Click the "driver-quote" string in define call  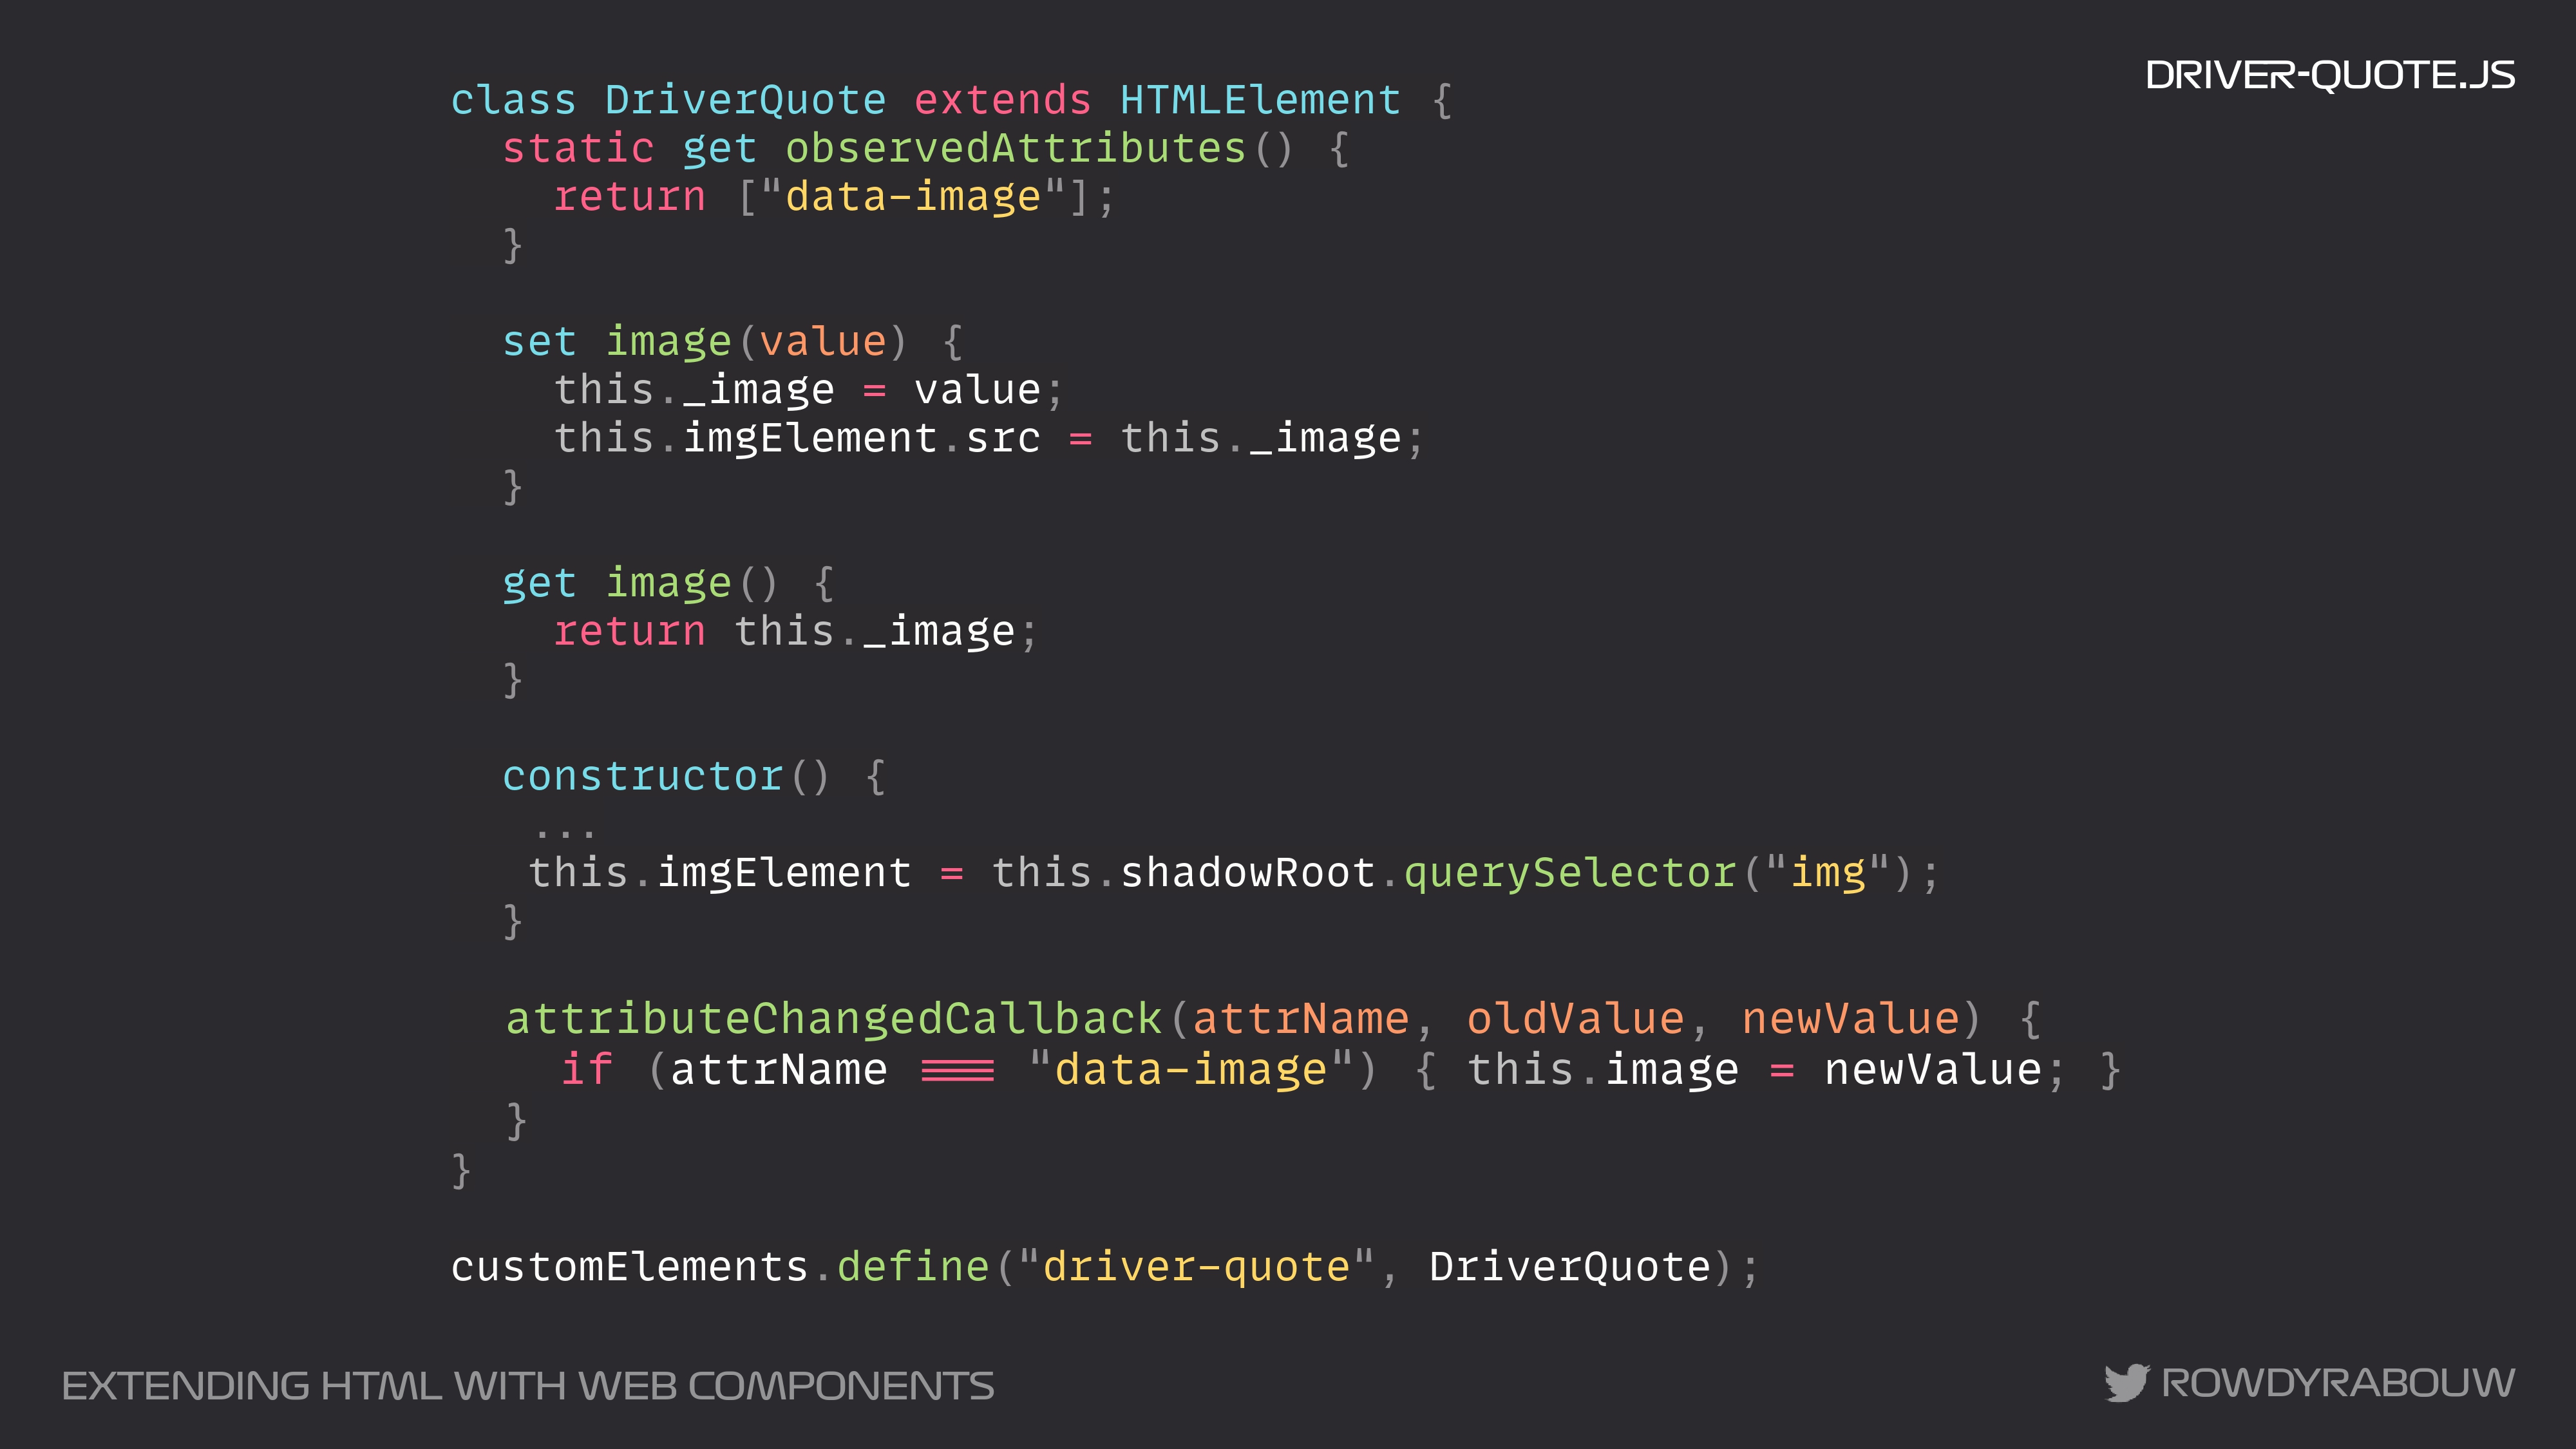click(x=1196, y=1267)
